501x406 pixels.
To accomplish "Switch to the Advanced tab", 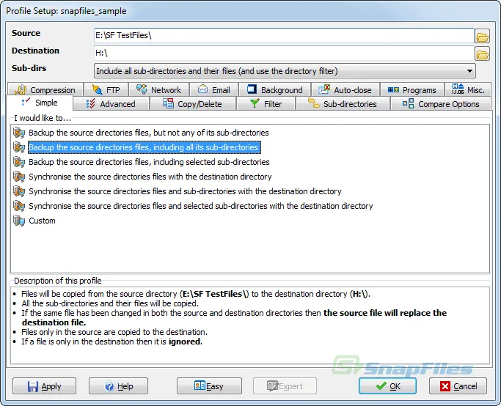I will [x=111, y=104].
